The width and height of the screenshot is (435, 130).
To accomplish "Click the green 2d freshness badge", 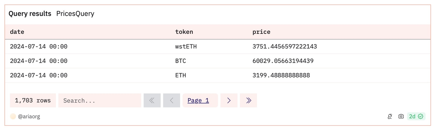I will [x=416, y=116].
